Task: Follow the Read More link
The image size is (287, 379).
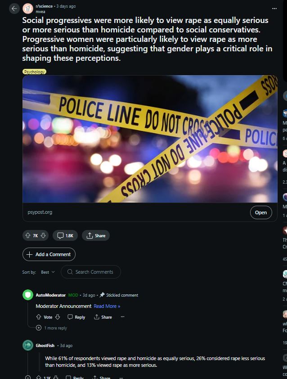Action: click(x=107, y=306)
